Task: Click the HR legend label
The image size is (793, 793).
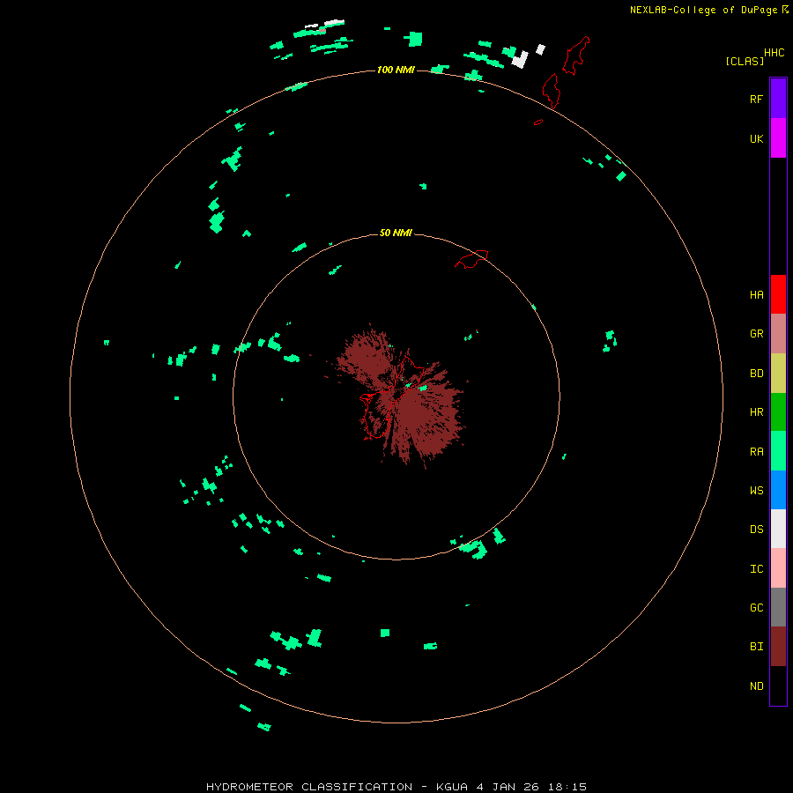Action: [756, 412]
